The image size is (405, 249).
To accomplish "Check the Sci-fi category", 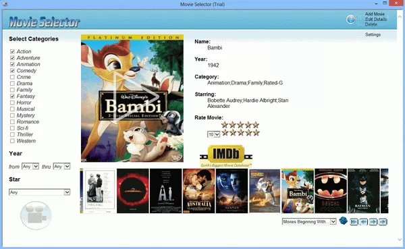I will (12, 128).
